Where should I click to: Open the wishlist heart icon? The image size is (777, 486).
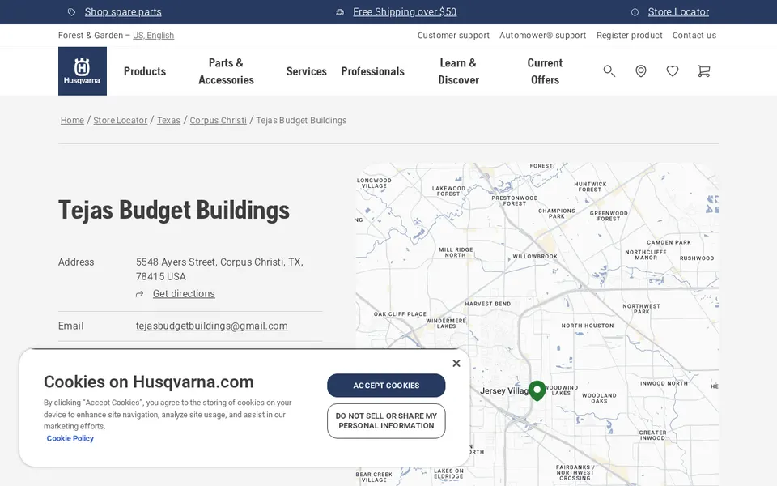673,71
